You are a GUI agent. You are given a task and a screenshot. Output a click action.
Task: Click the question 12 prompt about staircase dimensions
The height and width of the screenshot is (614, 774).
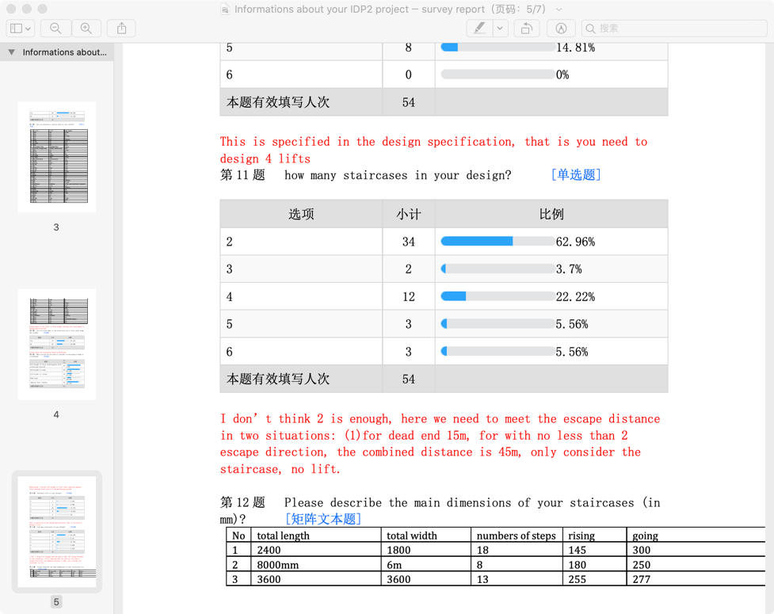tap(440, 510)
